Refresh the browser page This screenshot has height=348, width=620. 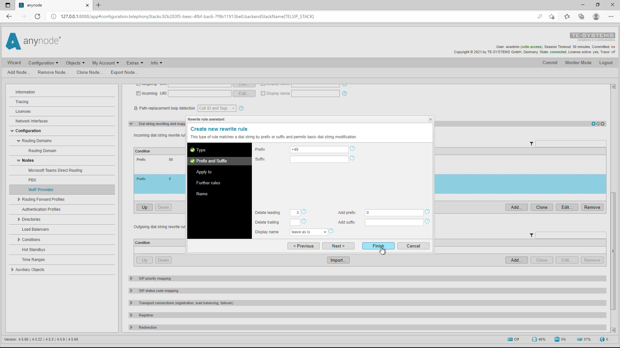37,16
